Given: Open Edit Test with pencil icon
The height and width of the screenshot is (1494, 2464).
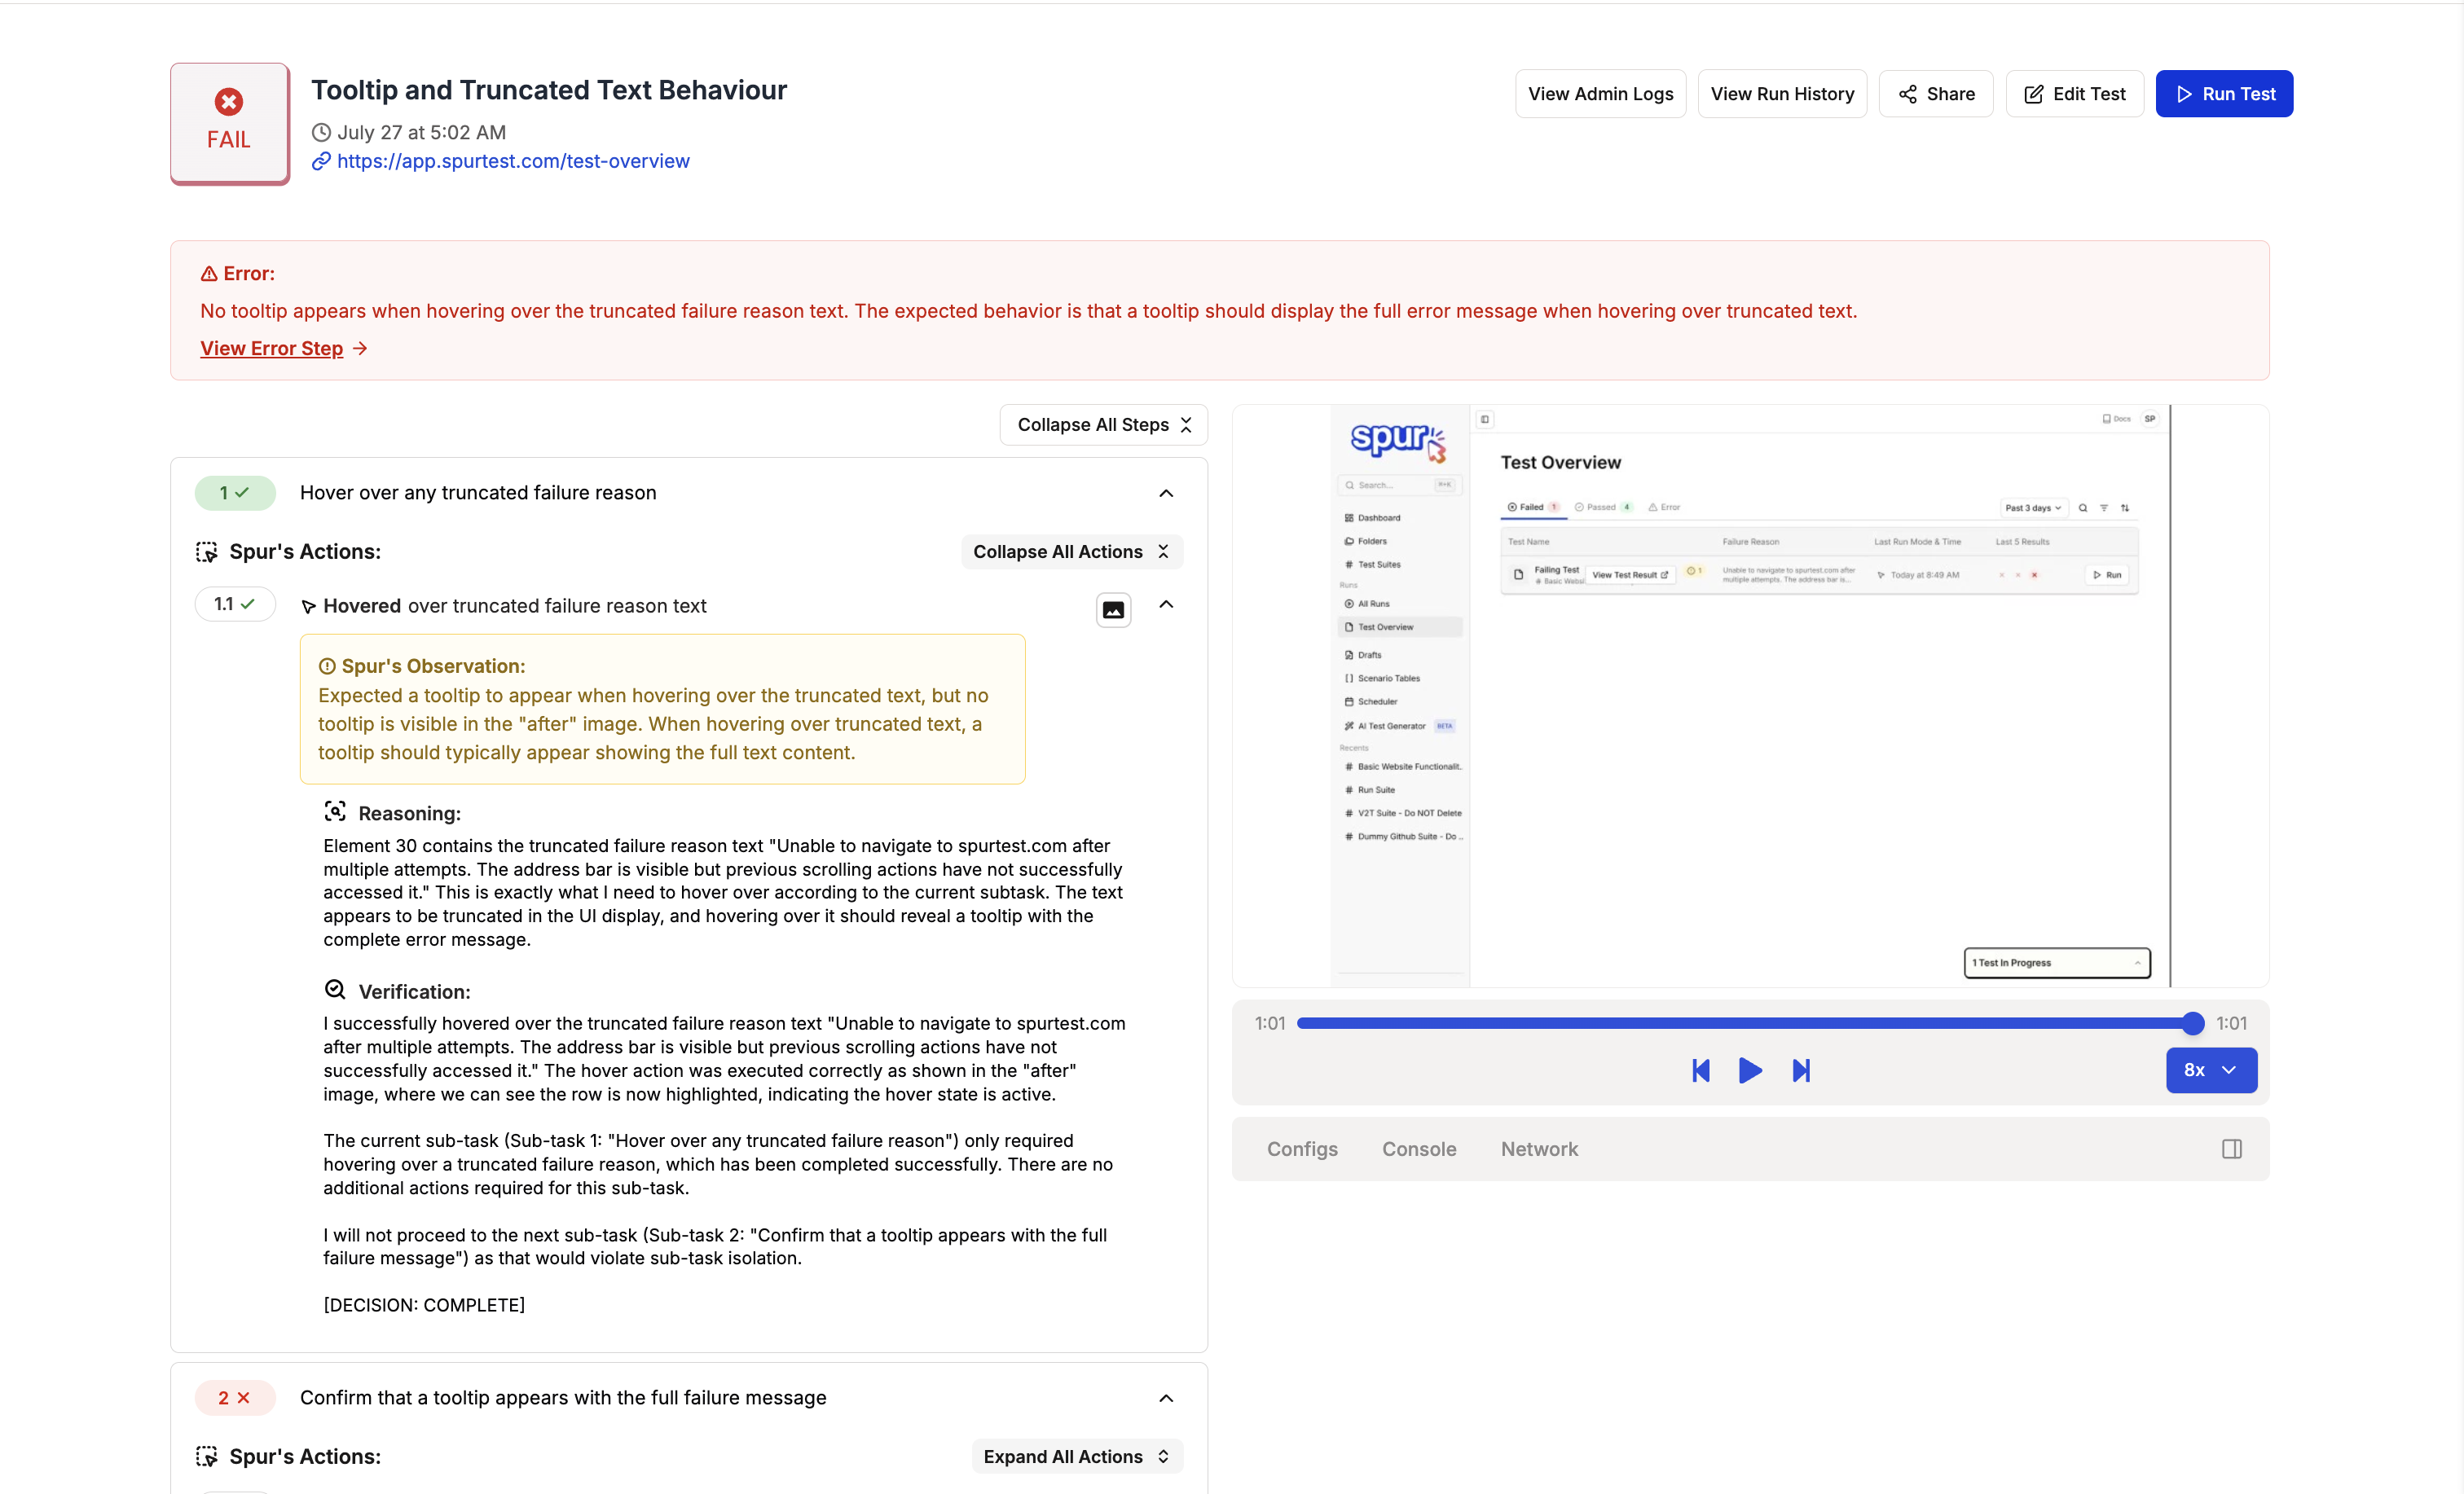Looking at the screenshot, I should pyautogui.click(x=2074, y=94).
